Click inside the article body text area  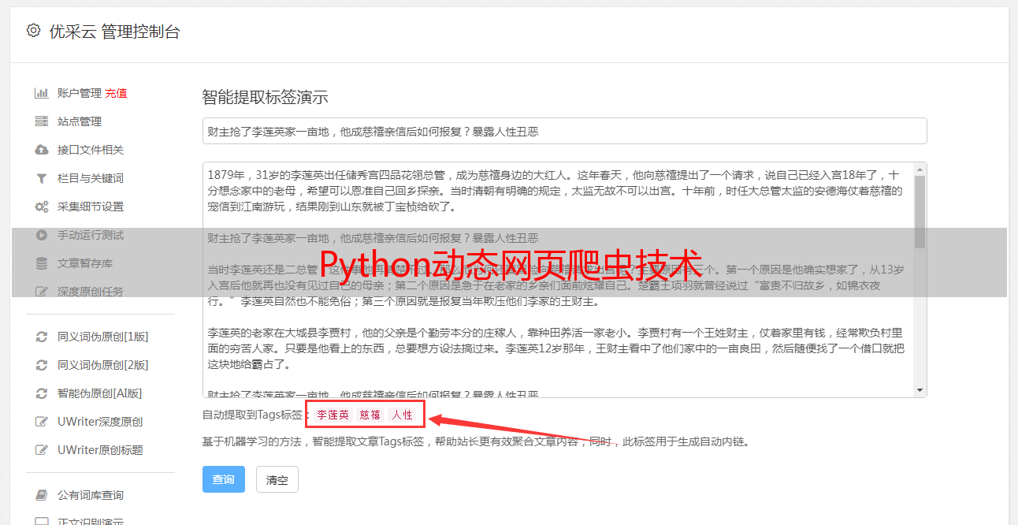(x=558, y=280)
